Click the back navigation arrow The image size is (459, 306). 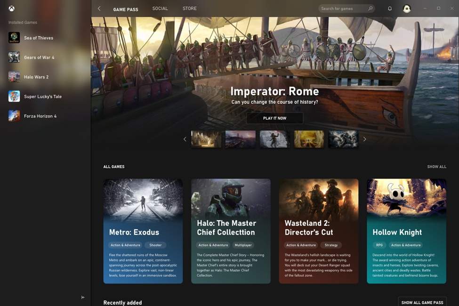(99, 8)
